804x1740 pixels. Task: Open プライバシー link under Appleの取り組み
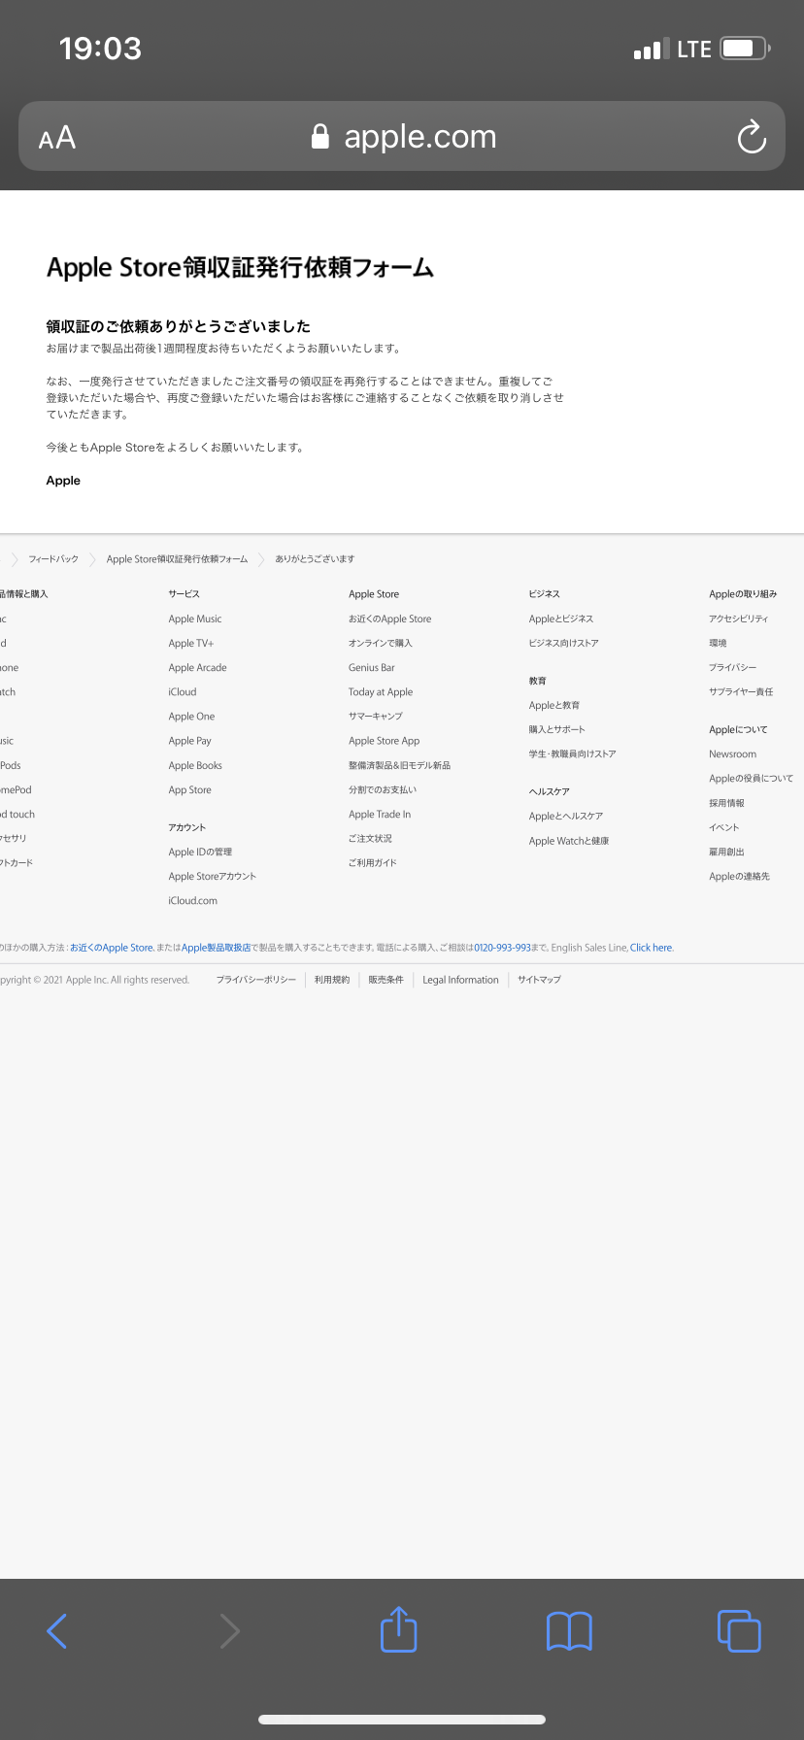pos(733,668)
